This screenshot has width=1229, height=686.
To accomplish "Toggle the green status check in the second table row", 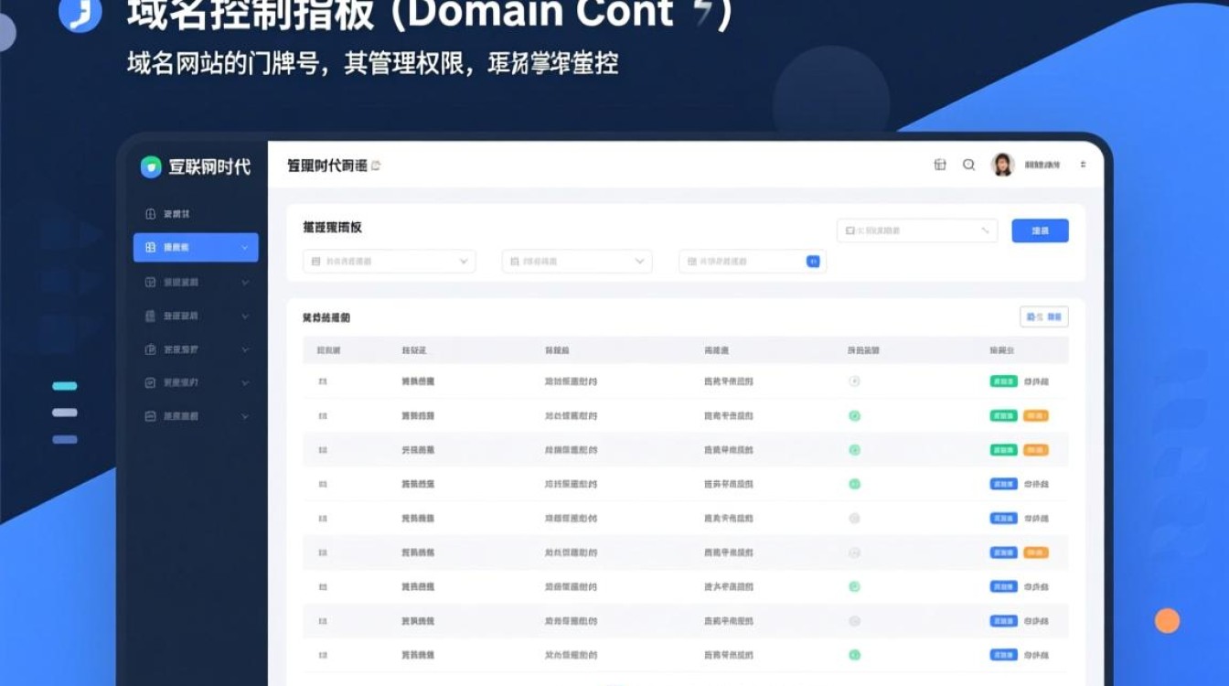I will pyautogui.click(x=855, y=415).
